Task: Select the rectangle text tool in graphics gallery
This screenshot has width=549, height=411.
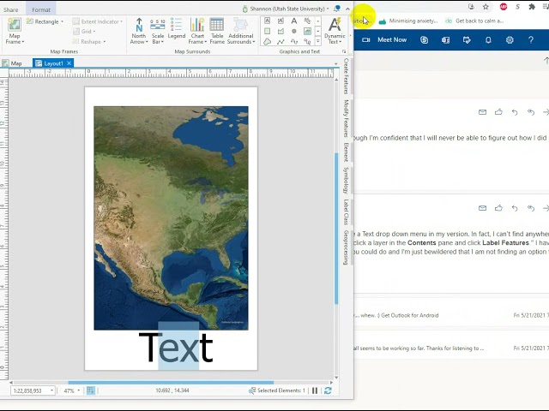Action: coord(267,21)
